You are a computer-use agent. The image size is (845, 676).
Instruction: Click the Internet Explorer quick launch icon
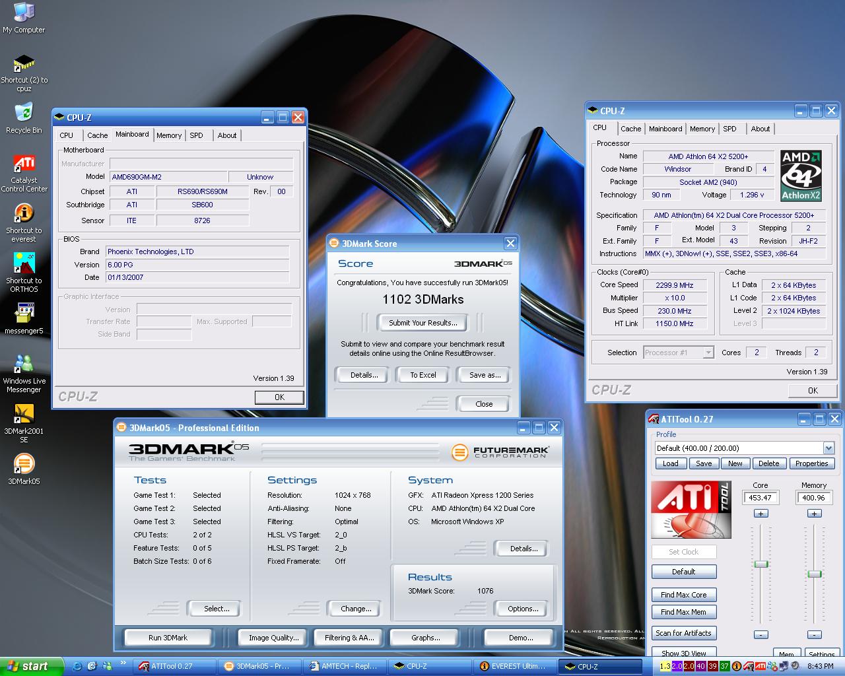click(x=77, y=666)
